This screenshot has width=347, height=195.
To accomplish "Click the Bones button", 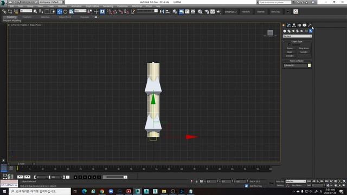I will pyautogui.click(x=290, y=48).
